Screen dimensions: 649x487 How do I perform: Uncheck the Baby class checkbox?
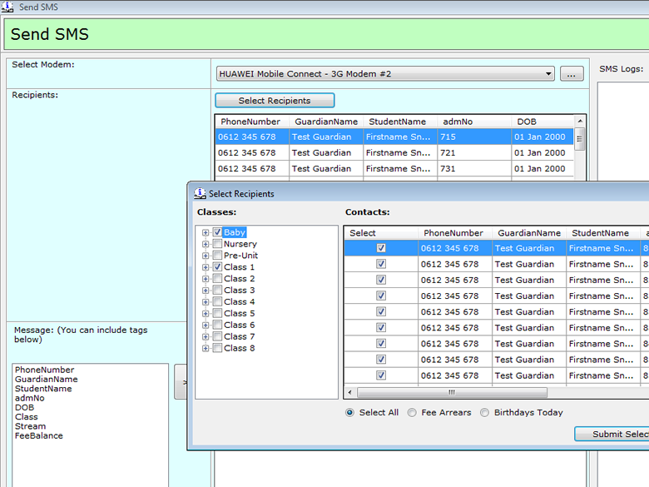click(x=217, y=233)
